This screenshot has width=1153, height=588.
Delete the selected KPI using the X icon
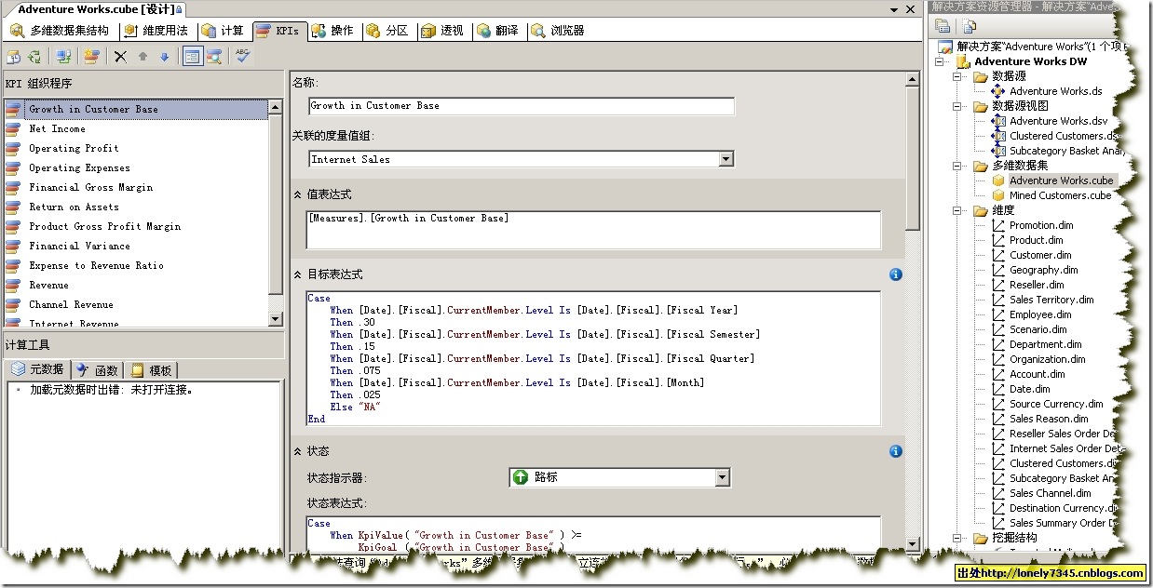(119, 56)
